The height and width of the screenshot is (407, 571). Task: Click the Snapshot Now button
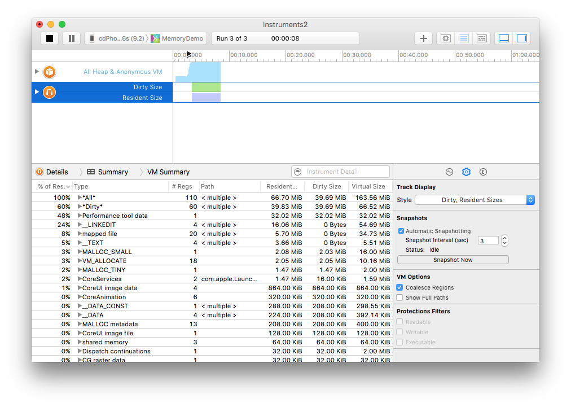(453, 260)
